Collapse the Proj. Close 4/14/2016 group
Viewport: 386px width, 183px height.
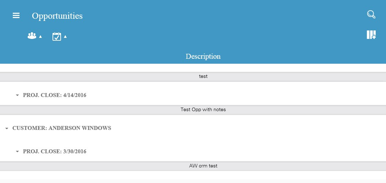point(17,95)
